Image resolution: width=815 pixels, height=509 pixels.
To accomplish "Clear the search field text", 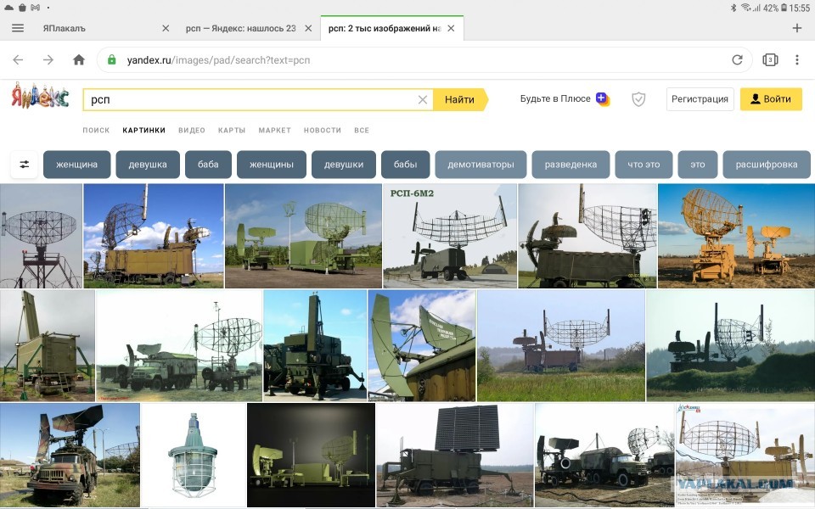I will click(423, 100).
